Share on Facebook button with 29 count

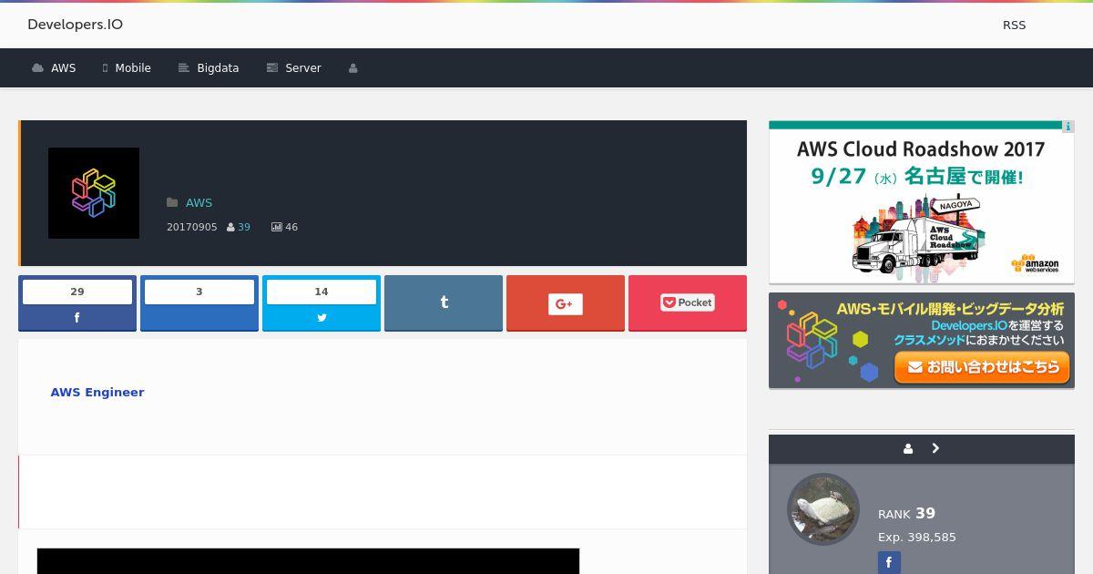pos(77,303)
